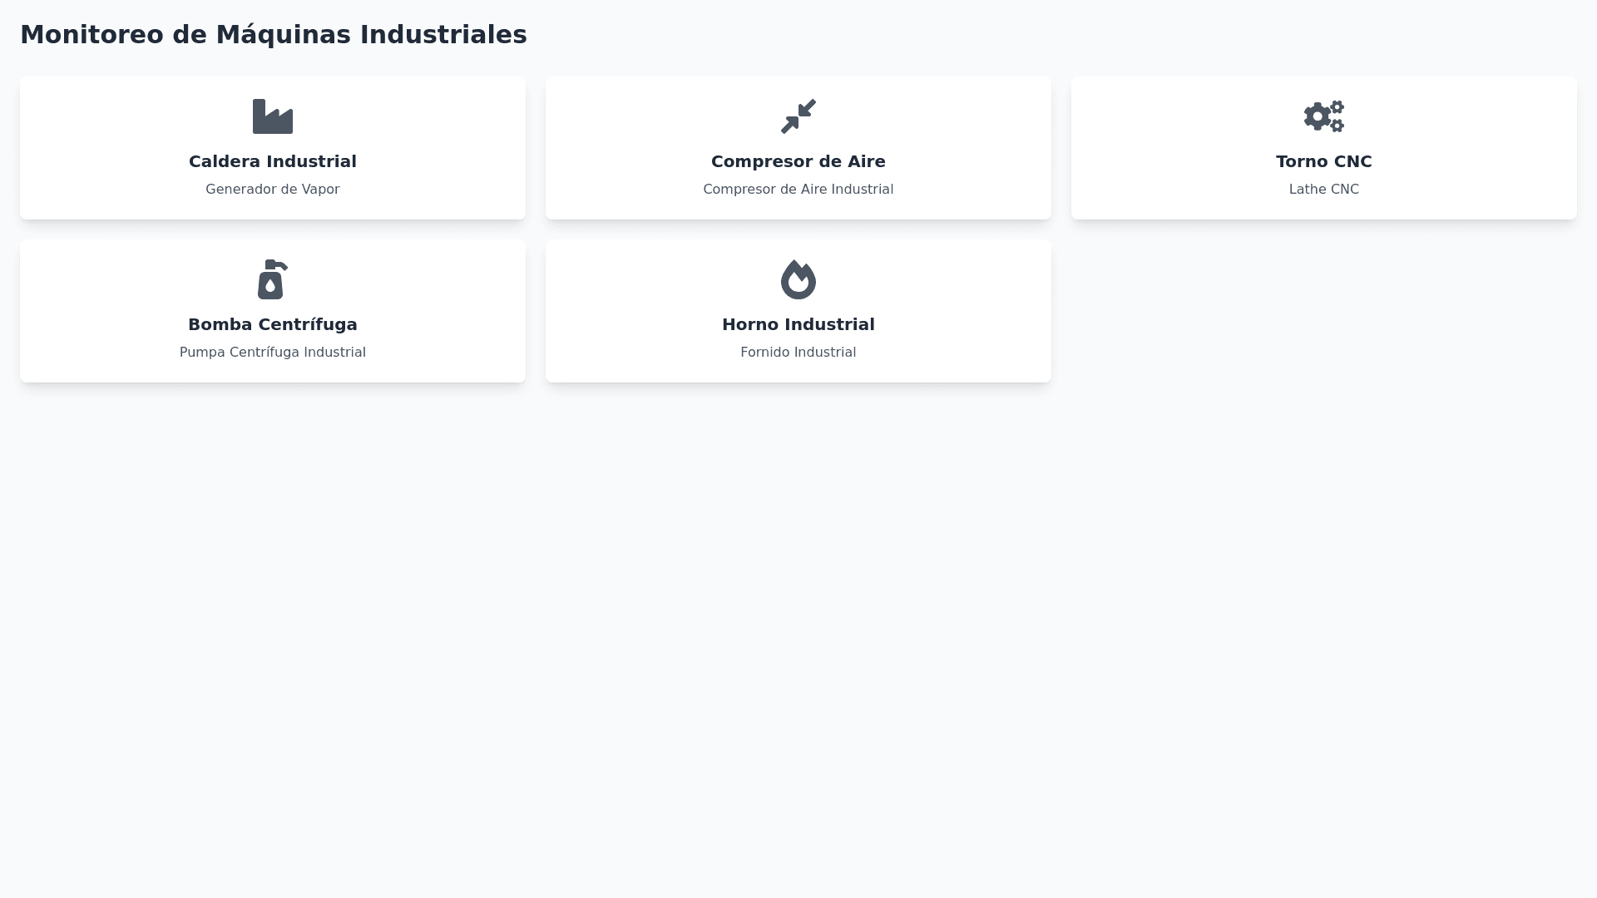Click the flame icon for Horno Industrial
This screenshot has width=1597, height=898.
(x=798, y=279)
